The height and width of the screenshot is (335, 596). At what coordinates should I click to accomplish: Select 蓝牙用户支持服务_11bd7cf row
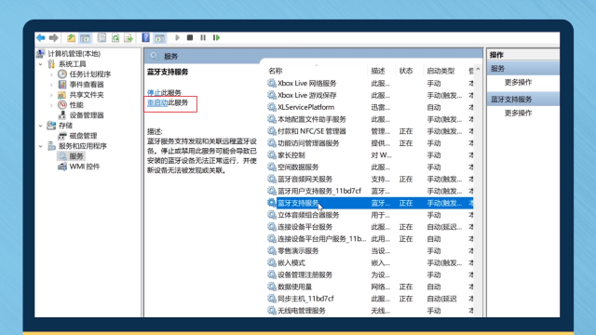point(370,191)
